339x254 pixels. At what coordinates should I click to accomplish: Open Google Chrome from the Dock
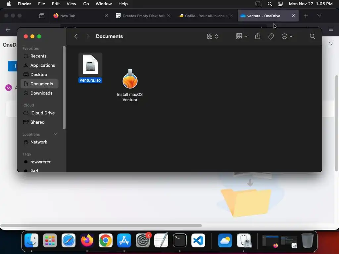point(106,240)
